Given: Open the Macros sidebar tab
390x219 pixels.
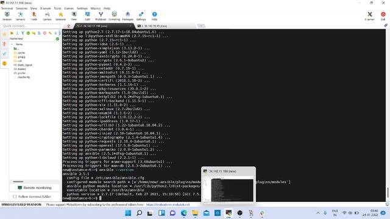Looking at the screenshot, I should pyautogui.click(x=4, y=54).
